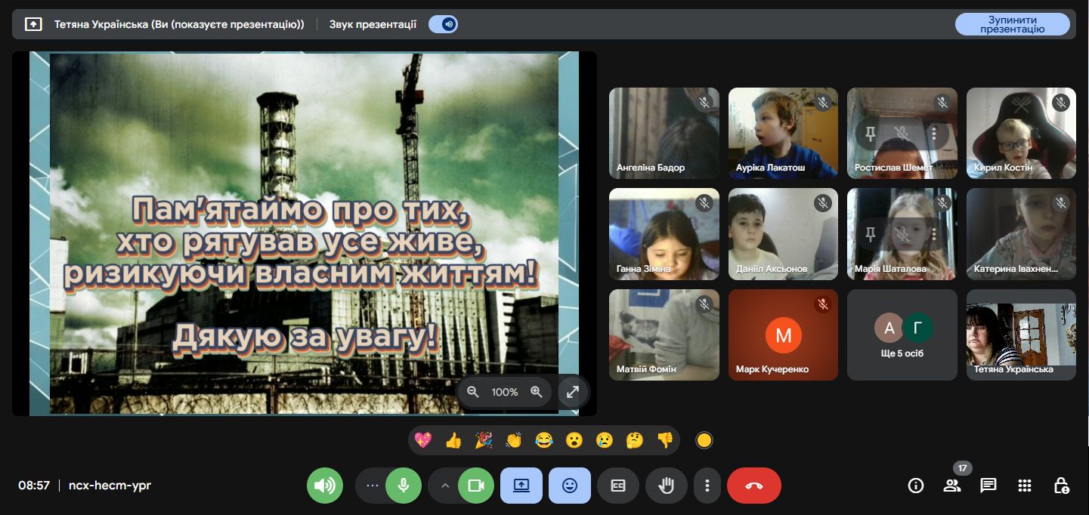Show the participants list
The width and height of the screenshot is (1089, 515).
point(951,486)
